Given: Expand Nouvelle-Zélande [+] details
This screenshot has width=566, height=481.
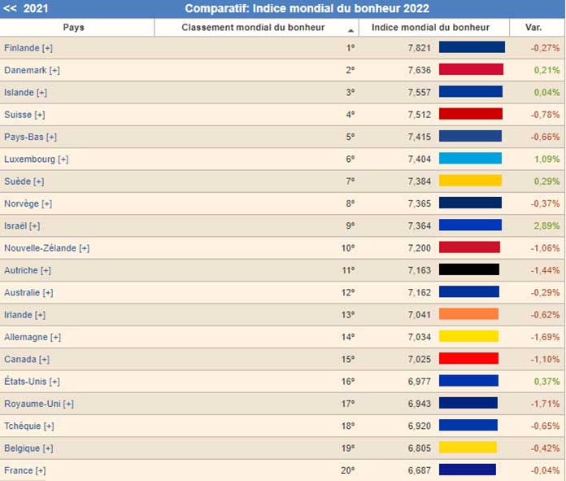Looking at the screenshot, I should point(85,248).
